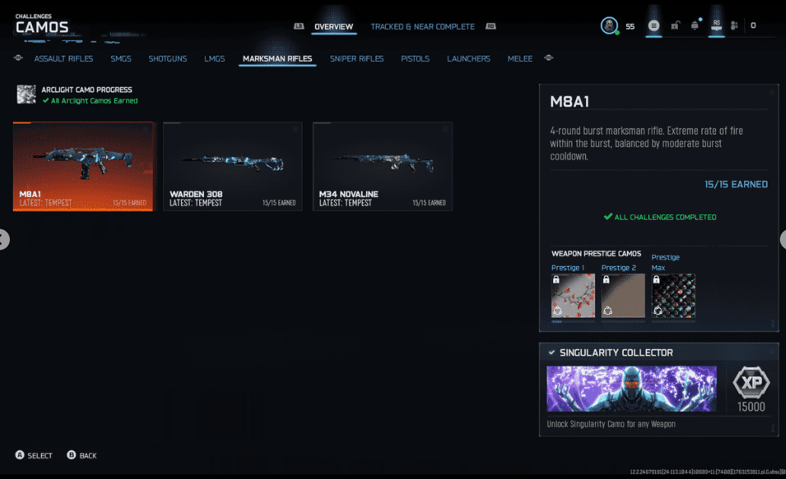Click the unlocked padlock icon in top bar
This screenshot has height=479, width=786.
point(676,24)
